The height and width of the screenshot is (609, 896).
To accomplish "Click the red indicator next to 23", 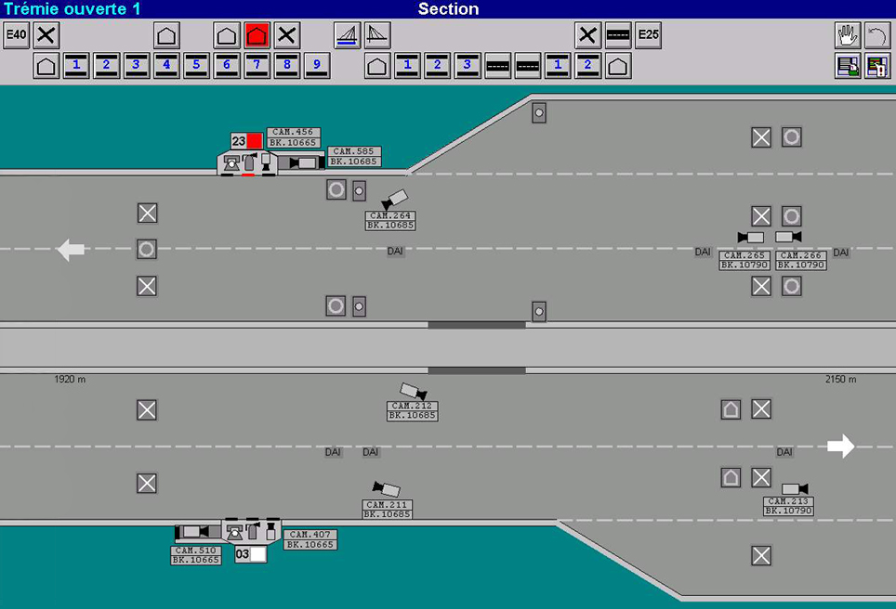I will coord(255,141).
